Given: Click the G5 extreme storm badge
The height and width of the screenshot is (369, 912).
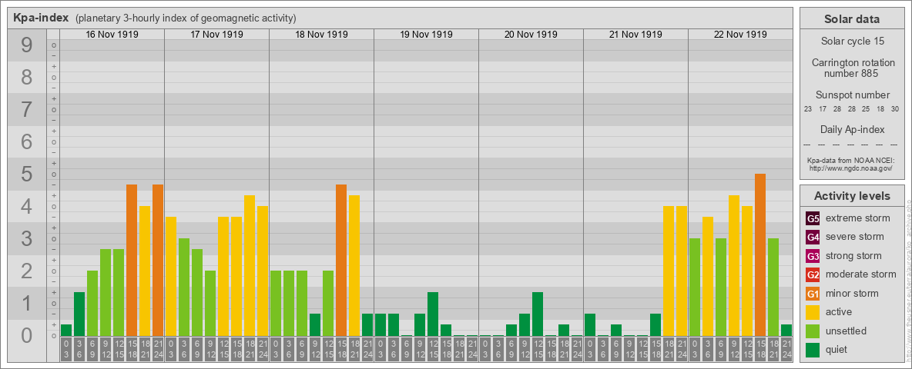Looking at the screenshot, I should tap(813, 218).
